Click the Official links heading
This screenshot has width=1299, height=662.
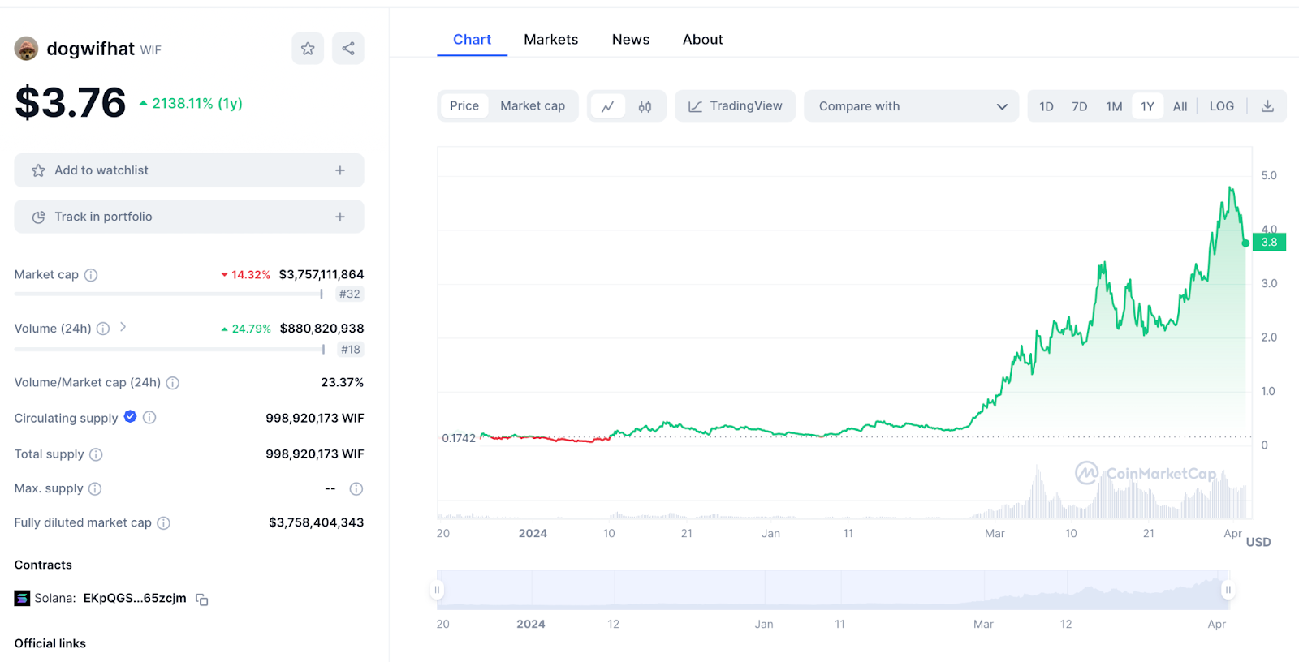pos(50,644)
